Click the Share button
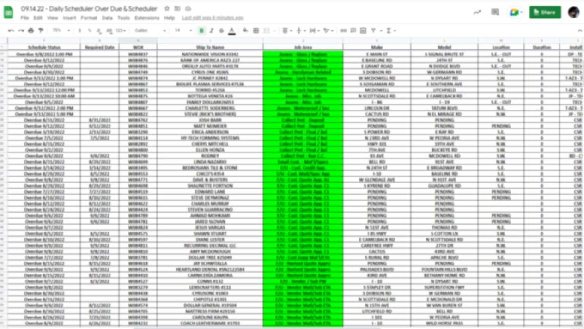The image size is (584, 329). (545, 12)
